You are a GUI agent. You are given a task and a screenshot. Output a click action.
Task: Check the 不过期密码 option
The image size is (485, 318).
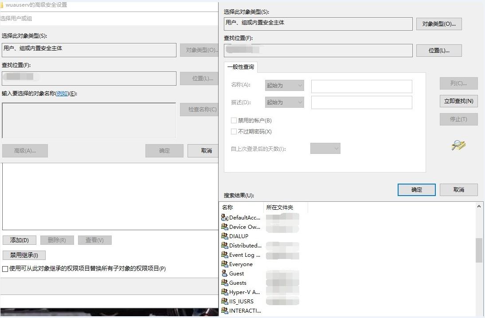[233, 131]
